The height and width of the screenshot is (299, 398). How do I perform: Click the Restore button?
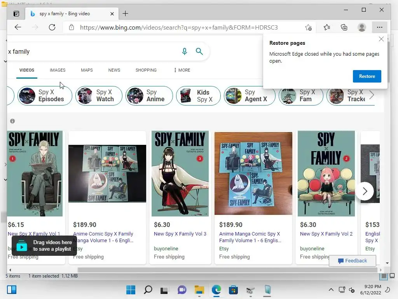pos(367,76)
